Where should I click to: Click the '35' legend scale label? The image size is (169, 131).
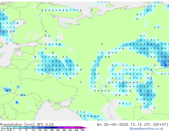(x=64, y=130)
